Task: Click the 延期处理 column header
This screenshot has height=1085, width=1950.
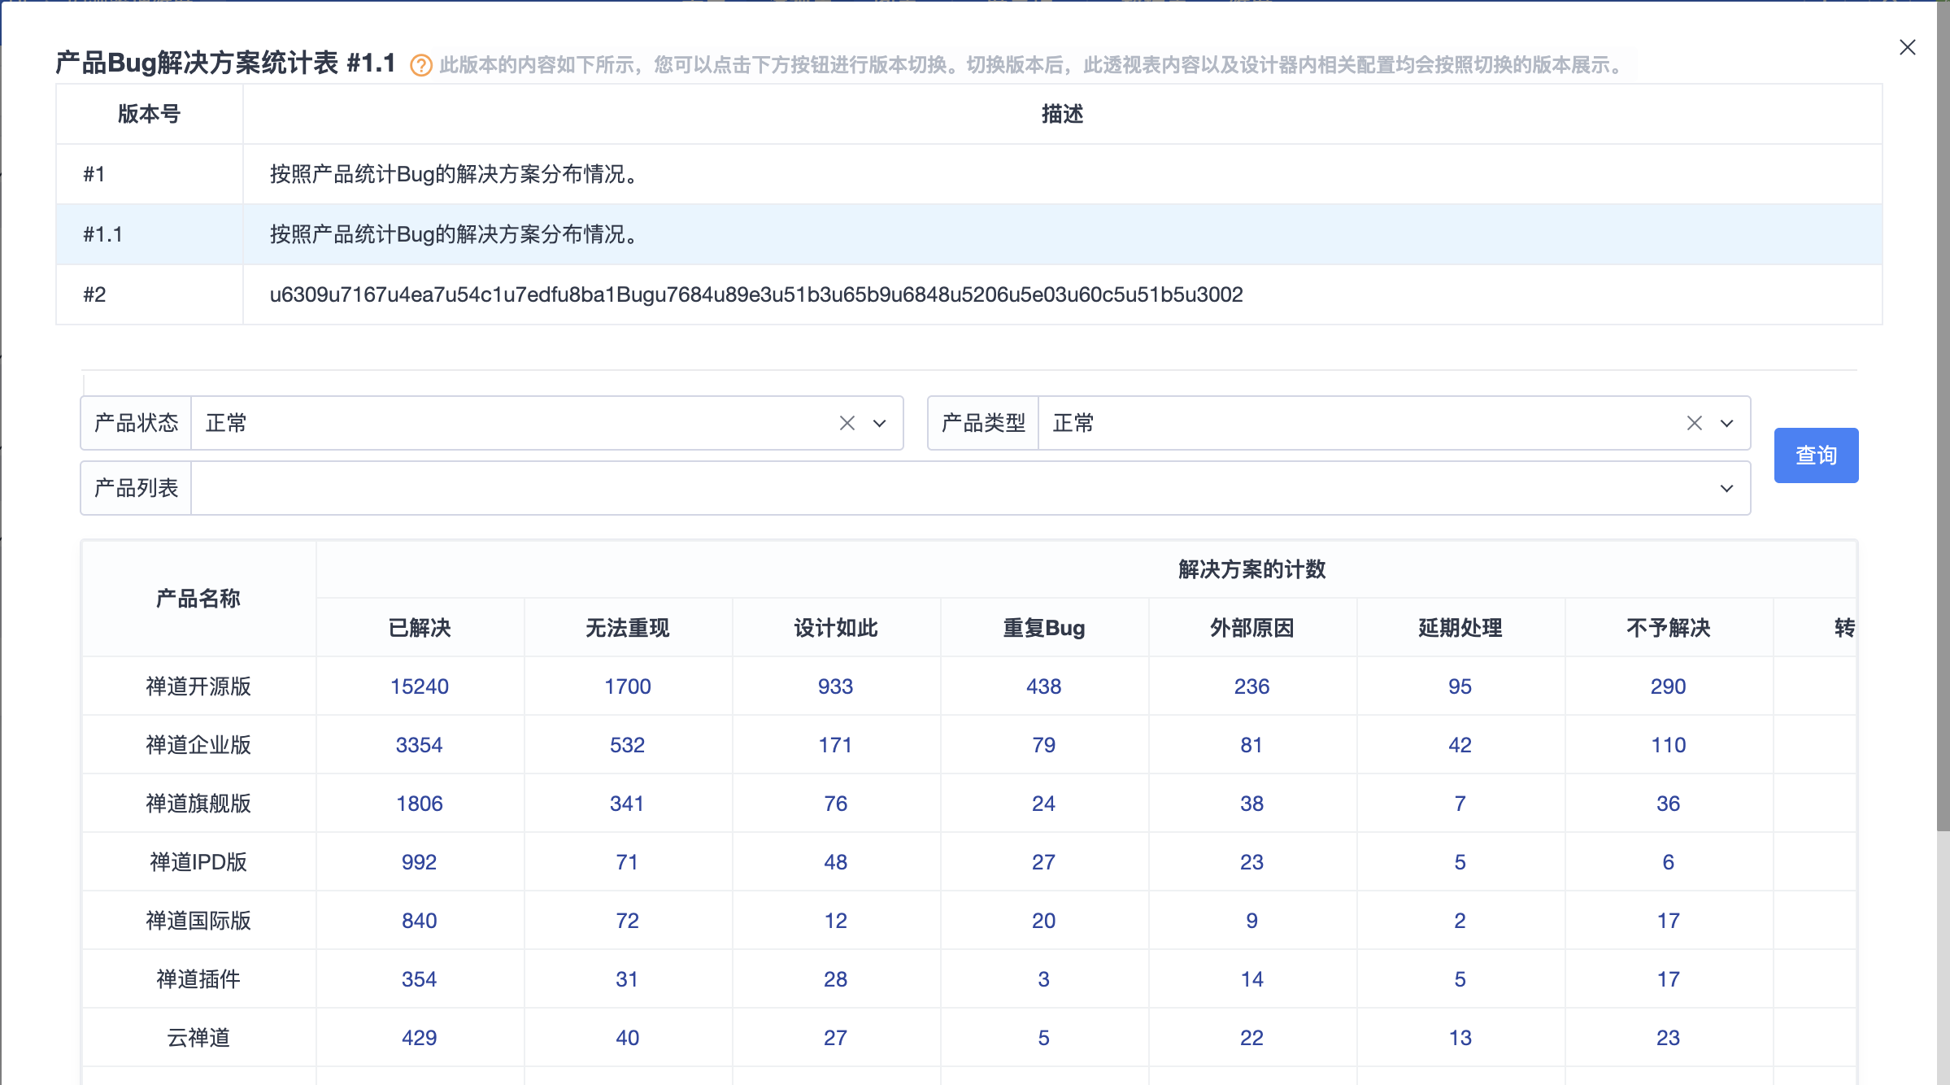Action: coord(1460,628)
